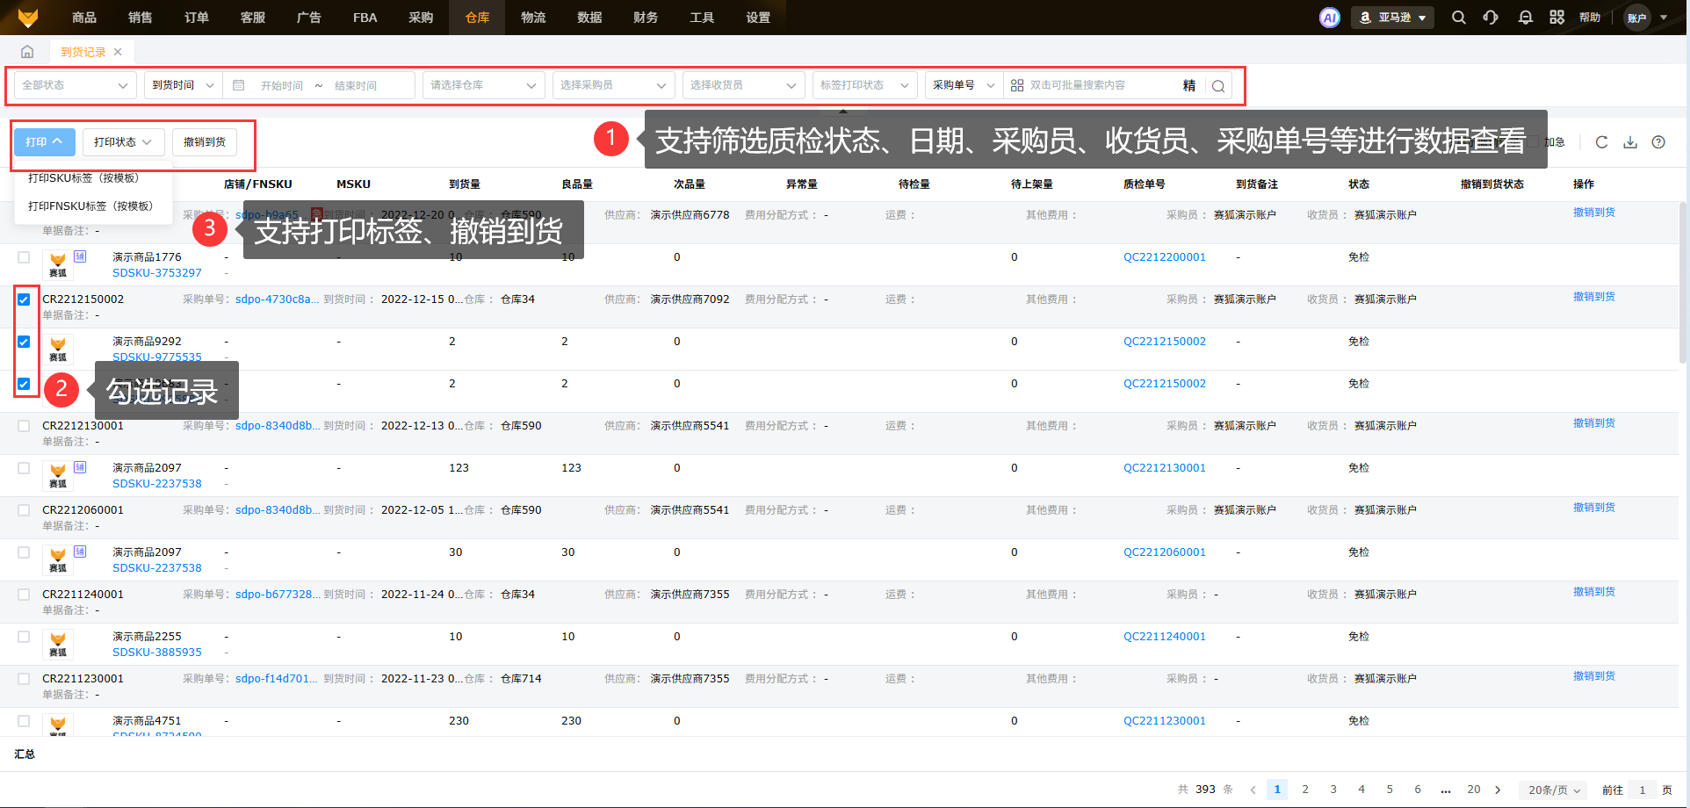Viewport: 1690px width, 808px height.
Task: Choose 打印FNSKU标签（按模板） from print menu
Action: [90, 206]
